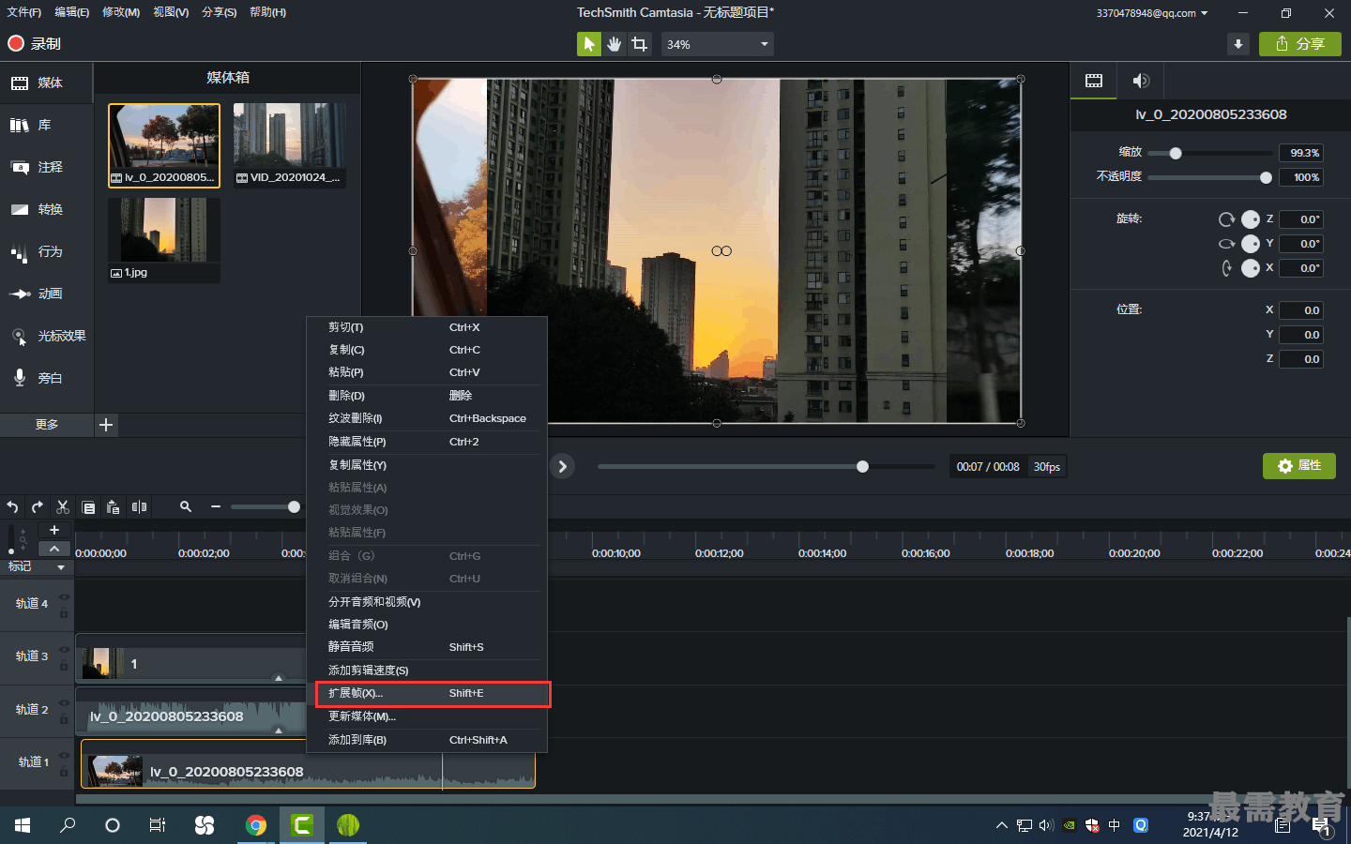Image resolution: width=1351 pixels, height=844 pixels.
Task: Toggle 轨道 1 eye visibility
Action: click(x=64, y=755)
